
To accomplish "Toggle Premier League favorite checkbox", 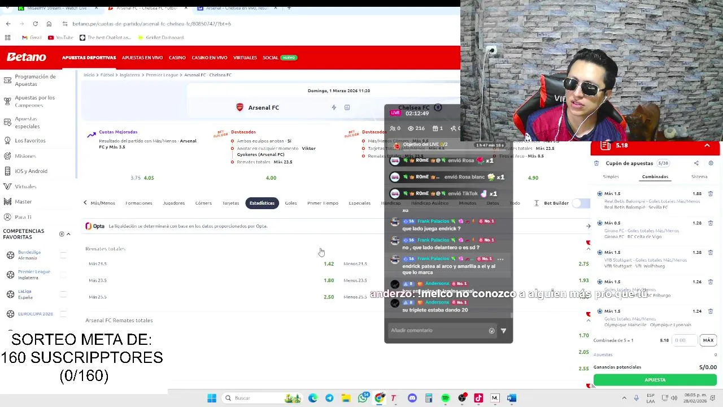I will (63, 275).
